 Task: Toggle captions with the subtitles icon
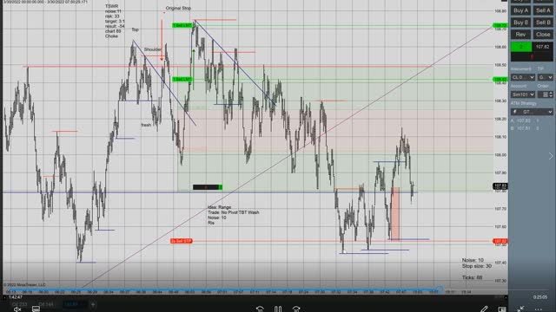pos(36,309)
